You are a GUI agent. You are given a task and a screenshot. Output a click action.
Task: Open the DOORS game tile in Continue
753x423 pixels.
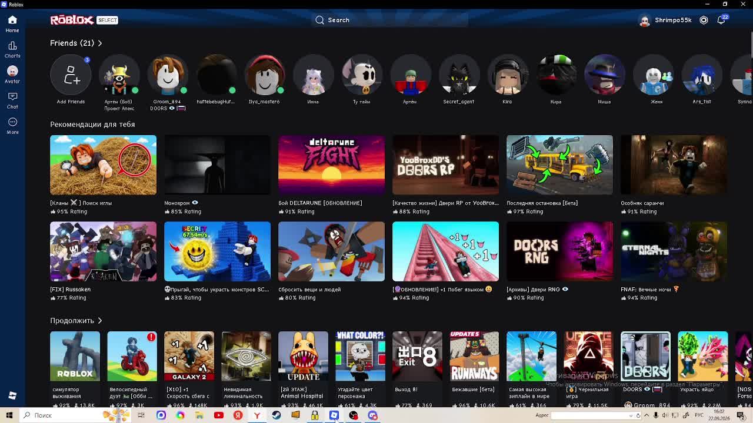[x=645, y=356]
